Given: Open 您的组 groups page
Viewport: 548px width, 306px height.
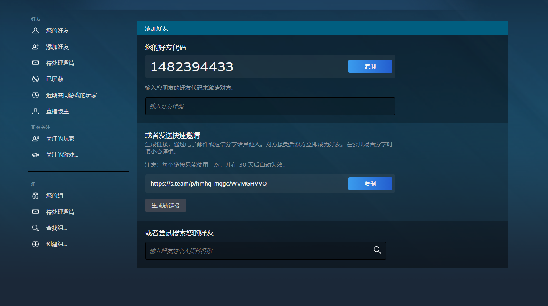Looking at the screenshot, I should point(54,196).
